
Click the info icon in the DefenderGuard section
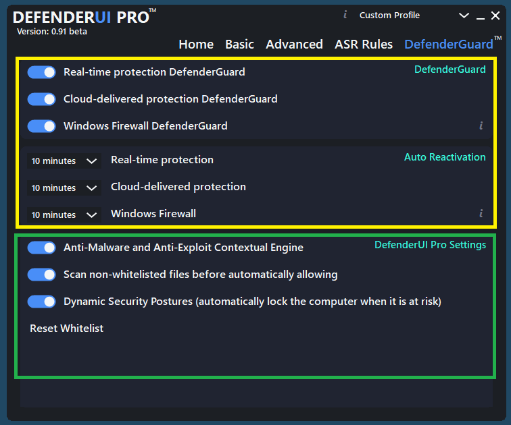pos(481,125)
